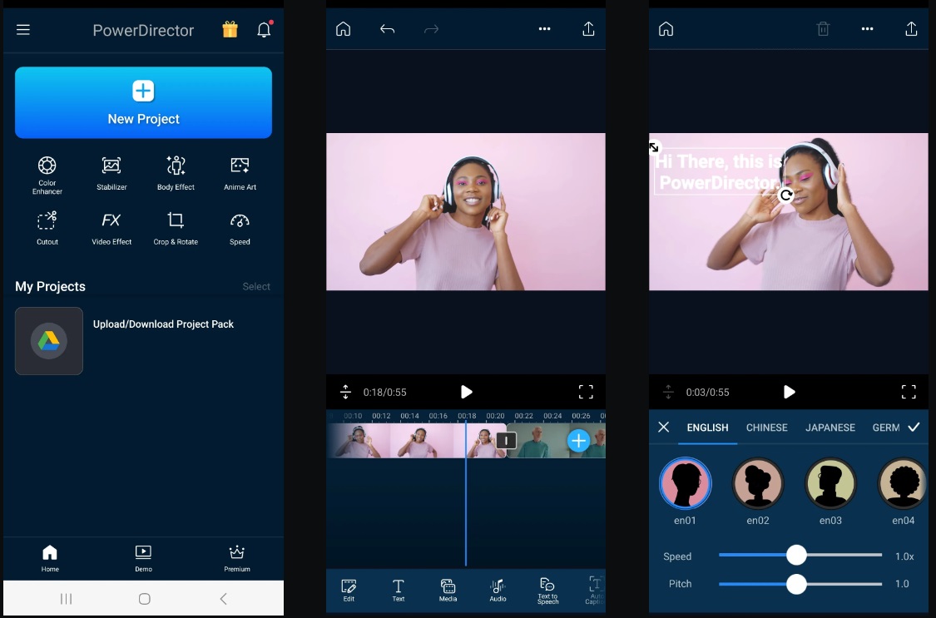Select the en04 voice
The height and width of the screenshot is (618, 936).
point(902,483)
